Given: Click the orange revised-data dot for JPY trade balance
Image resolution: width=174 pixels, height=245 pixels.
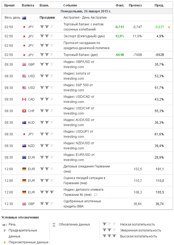Looking at the screenshot, I should pyautogui.click(x=169, y=27).
